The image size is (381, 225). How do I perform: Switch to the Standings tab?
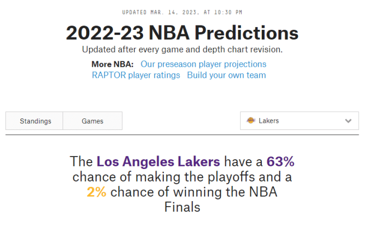pyautogui.click(x=35, y=121)
